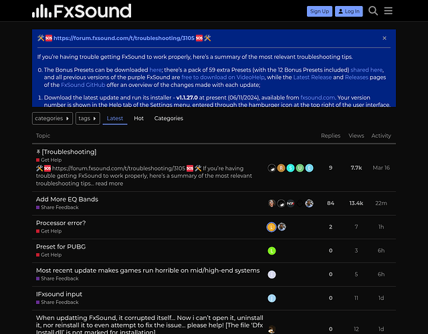Click orange R avatar in Troubleshooting row

coord(281,168)
